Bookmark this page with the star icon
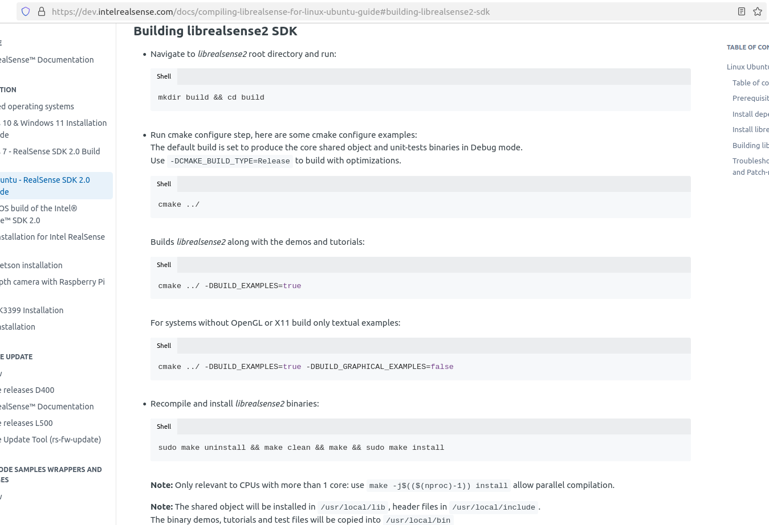The image size is (769, 525). coord(758,11)
